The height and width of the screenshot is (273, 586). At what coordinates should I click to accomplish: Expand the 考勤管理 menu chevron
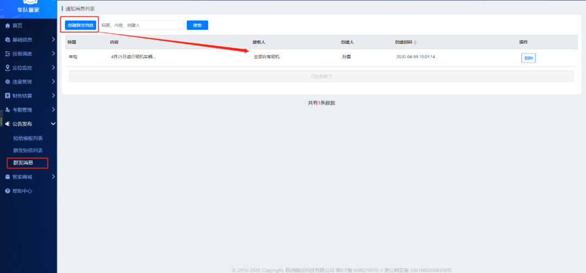point(53,110)
